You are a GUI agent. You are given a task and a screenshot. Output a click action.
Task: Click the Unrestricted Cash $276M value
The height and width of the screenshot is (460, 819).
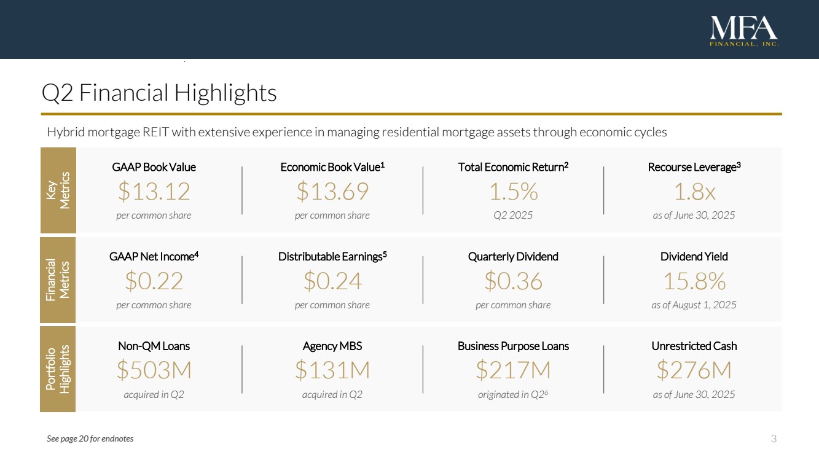click(x=694, y=370)
